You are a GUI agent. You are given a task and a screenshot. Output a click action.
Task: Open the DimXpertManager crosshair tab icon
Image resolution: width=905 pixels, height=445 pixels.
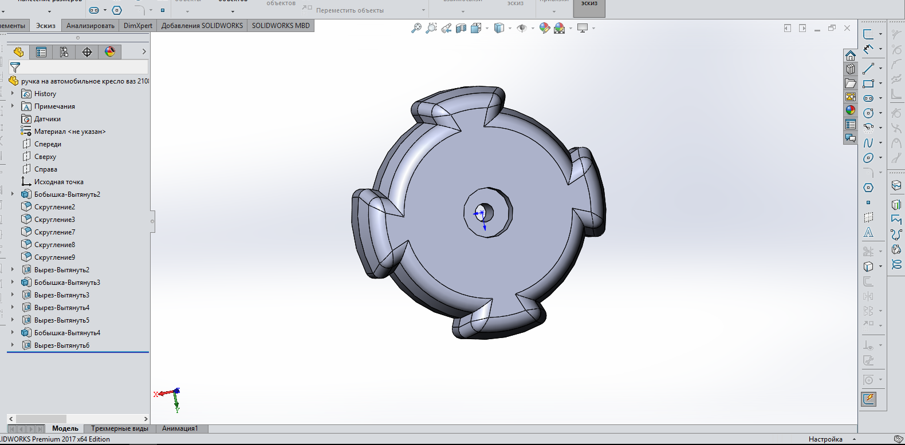pyautogui.click(x=87, y=52)
